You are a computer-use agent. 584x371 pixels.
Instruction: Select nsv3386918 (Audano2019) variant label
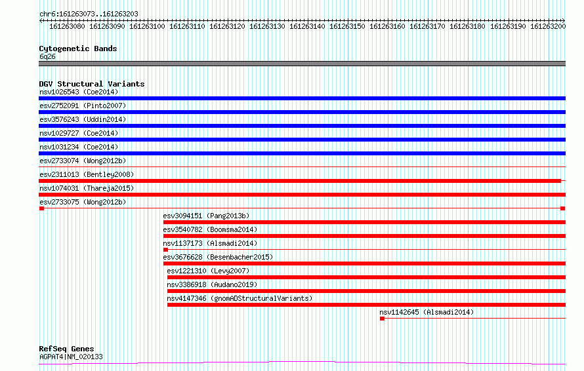pos(212,284)
